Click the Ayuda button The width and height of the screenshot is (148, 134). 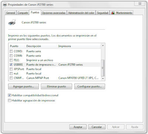pyautogui.click(x=135, y=127)
